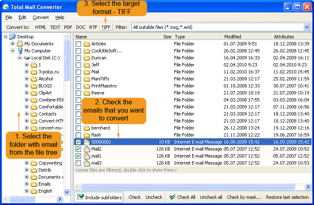The width and height of the screenshot is (314, 205).
Task: Check the Articles folder checkbox
Action: pos(78,44)
